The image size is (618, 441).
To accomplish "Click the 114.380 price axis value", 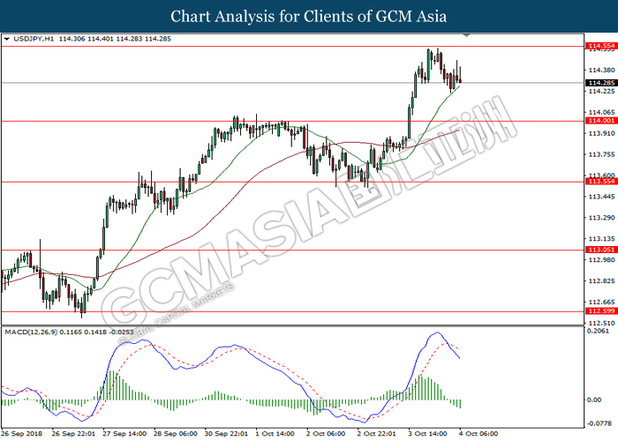I will pyautogui.click(x=601, y=70).
